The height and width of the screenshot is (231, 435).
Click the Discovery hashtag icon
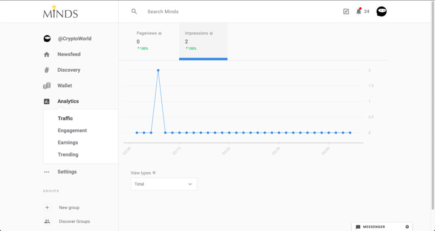(x=47, y=70)
